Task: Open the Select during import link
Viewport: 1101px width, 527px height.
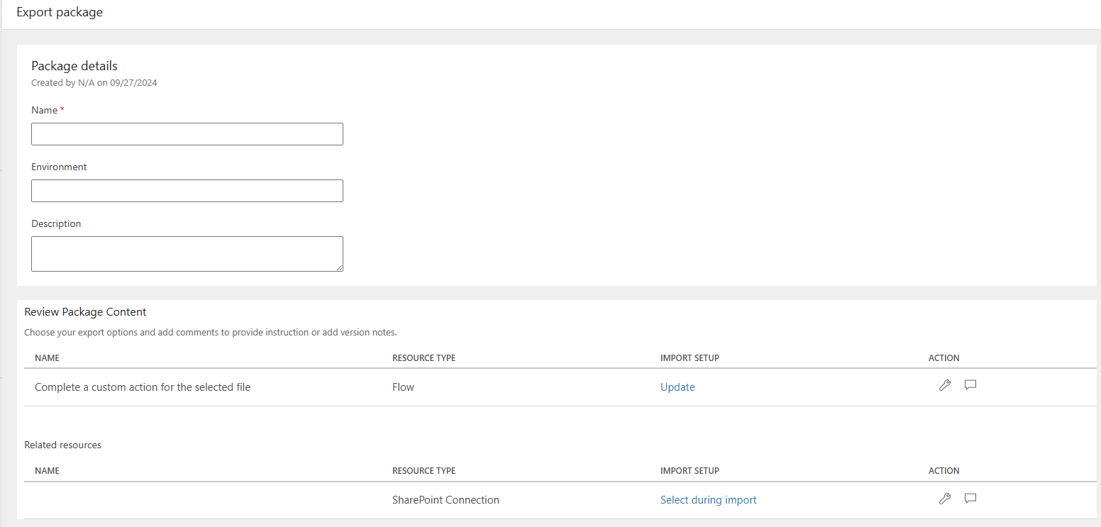Action: click(x=709, y=500)
